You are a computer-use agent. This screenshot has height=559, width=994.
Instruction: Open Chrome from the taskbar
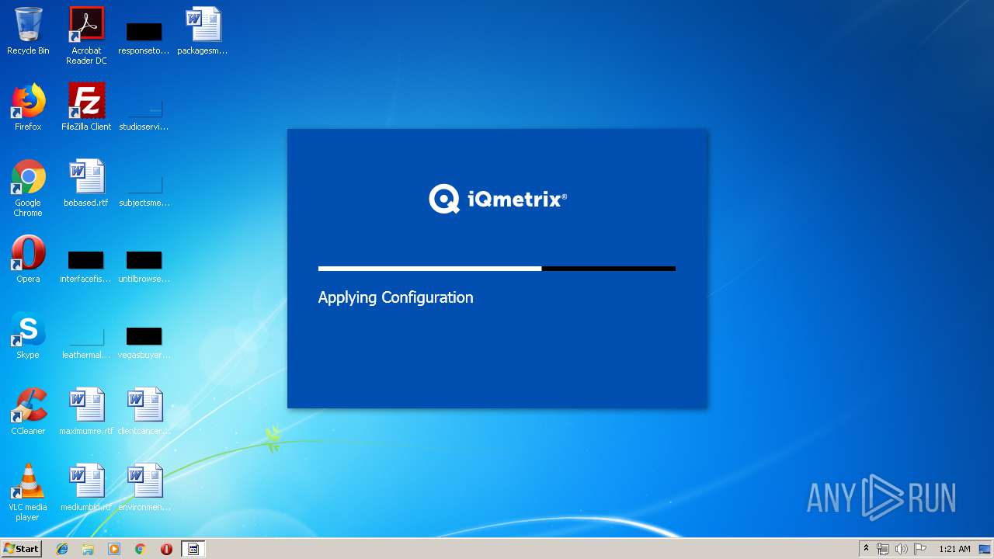141,549
